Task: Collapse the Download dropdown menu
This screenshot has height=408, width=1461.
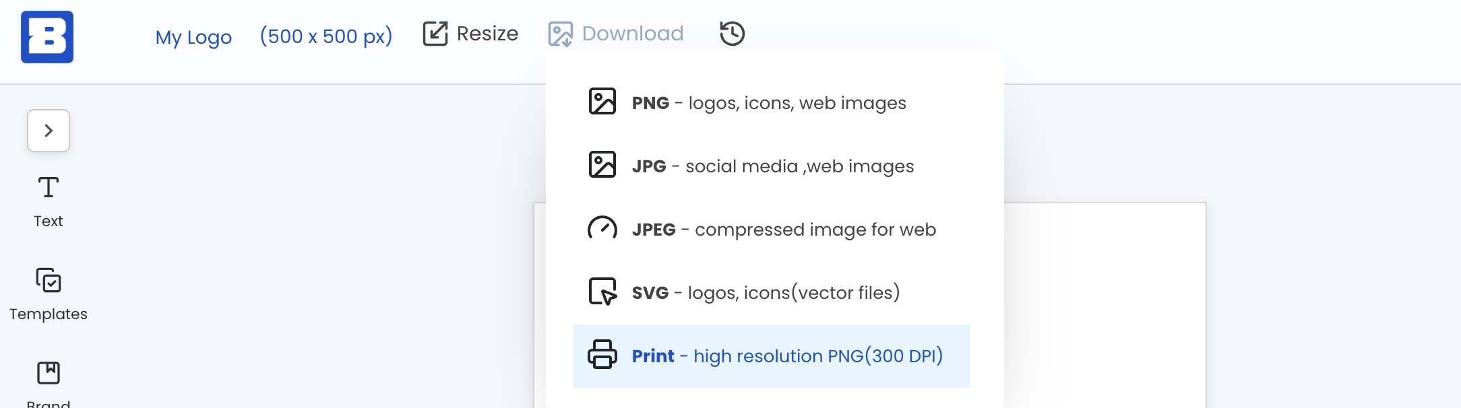Action: click(x=632, y=34)
